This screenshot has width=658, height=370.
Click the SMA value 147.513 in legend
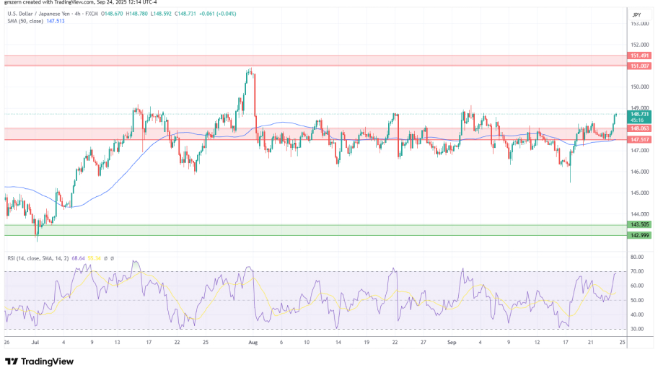[x=64, y=22]
